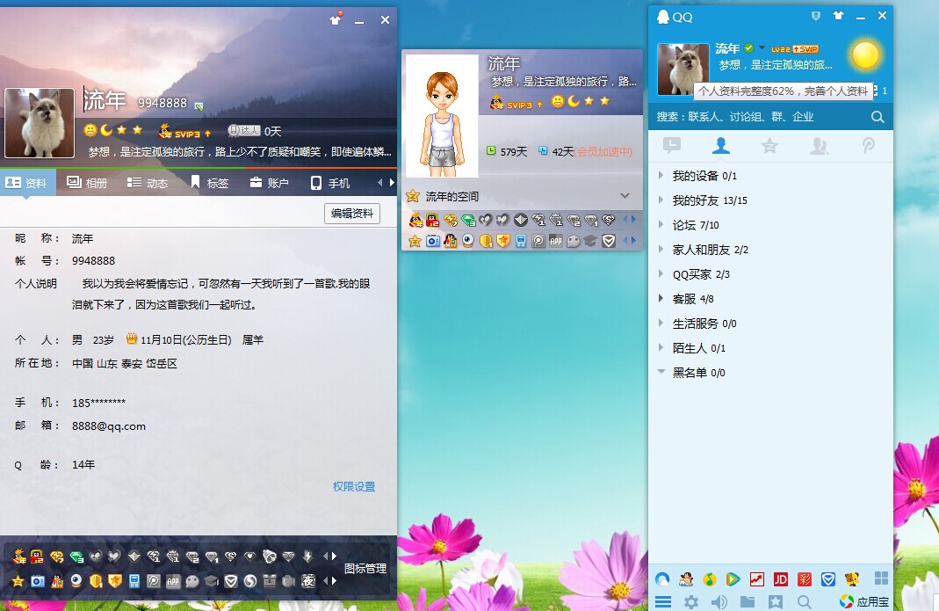Click the APP icon in mini card icon row
The width and height of the screenshot is (939, 611).
[x=556, y=241]
